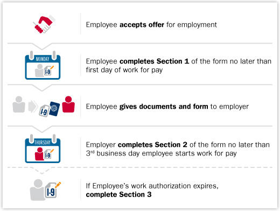
Task: Click the Thursday calendar I-9 icon
Action: click(x=43, y=149)
